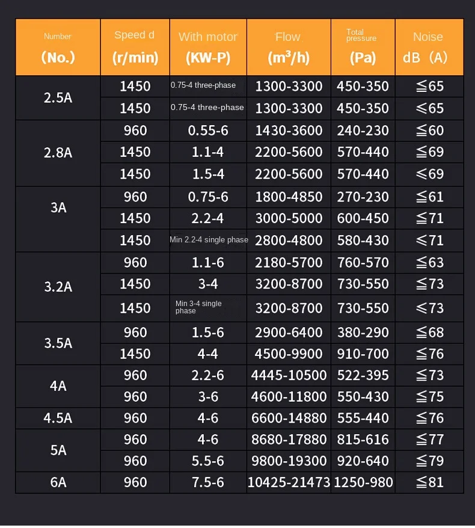Select the Flow (m³/h) header cell
The width and height of the screenshot is (475, 528).
289,47
